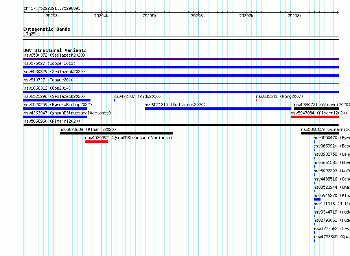Open variant nsv5947084 (Almarri2020) label
Viewport: 350px width, 256px height.
click(319, 113)
